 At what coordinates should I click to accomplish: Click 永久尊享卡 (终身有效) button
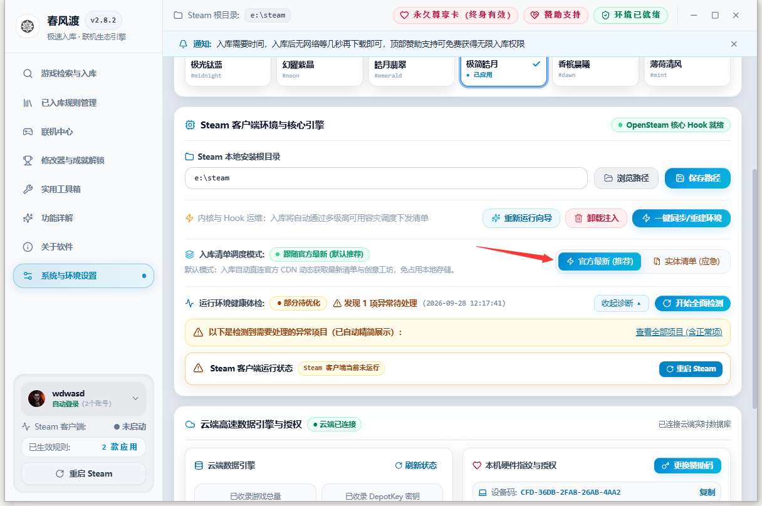456,15
